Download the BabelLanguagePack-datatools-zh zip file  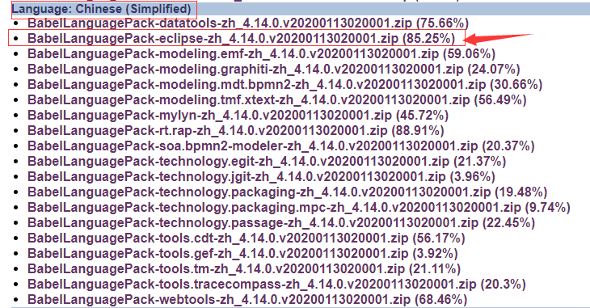(x=220, y=23)
